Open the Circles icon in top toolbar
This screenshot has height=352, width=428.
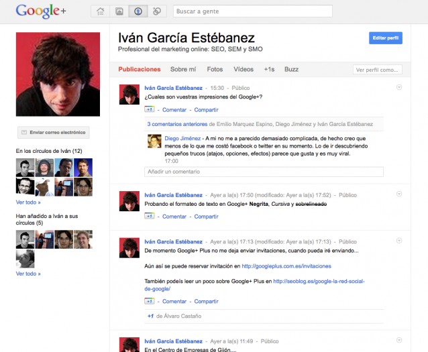pyautogui.click(x=156, y=11)
